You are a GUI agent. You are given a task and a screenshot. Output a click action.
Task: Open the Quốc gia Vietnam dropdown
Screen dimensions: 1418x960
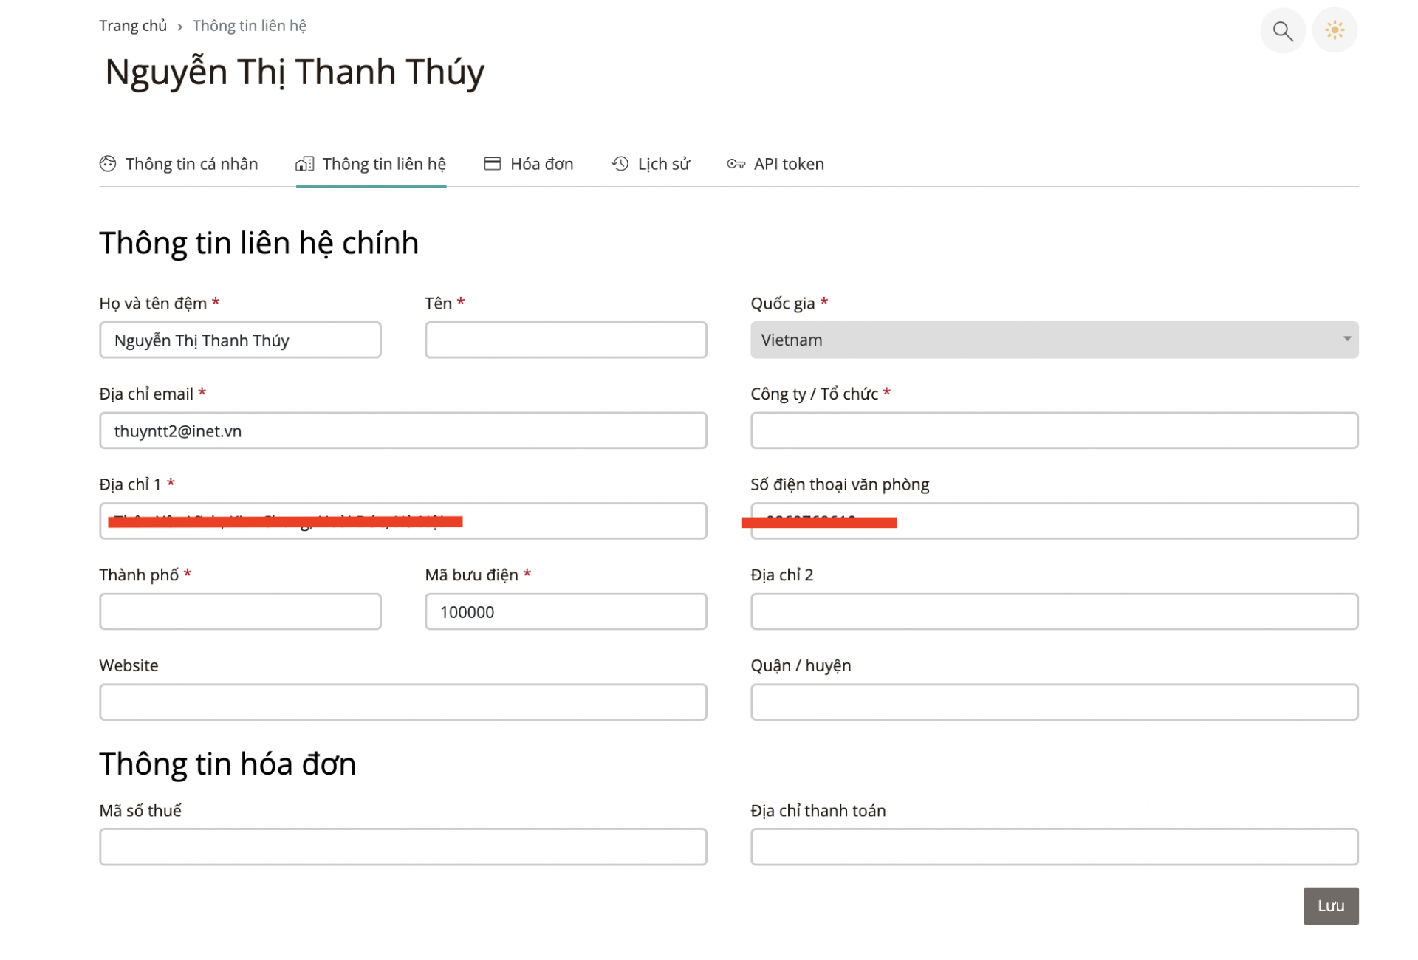click(1054, 340)
